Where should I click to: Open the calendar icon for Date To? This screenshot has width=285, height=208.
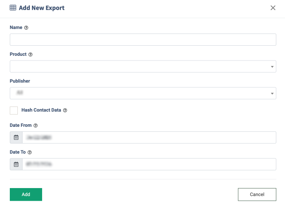tap(16, 164)
